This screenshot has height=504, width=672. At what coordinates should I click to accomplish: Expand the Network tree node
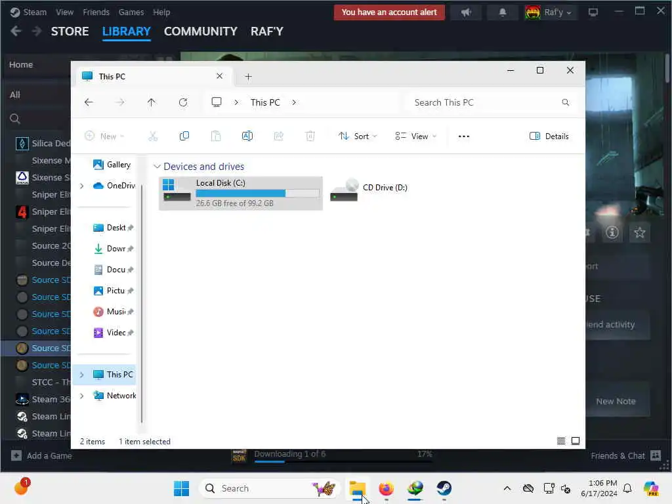click(x=81, y=396)
